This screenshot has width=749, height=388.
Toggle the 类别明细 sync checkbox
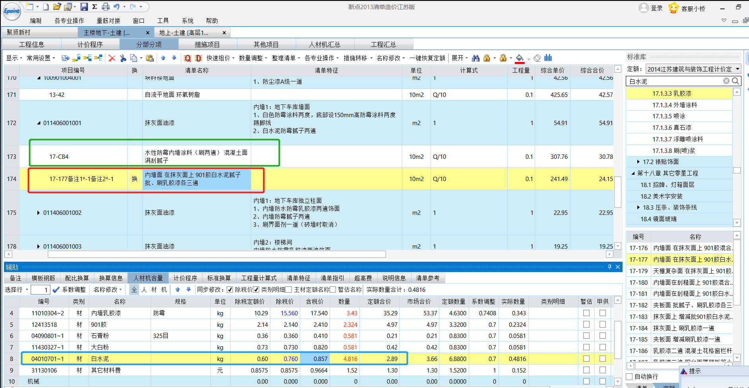pos(256,290)
